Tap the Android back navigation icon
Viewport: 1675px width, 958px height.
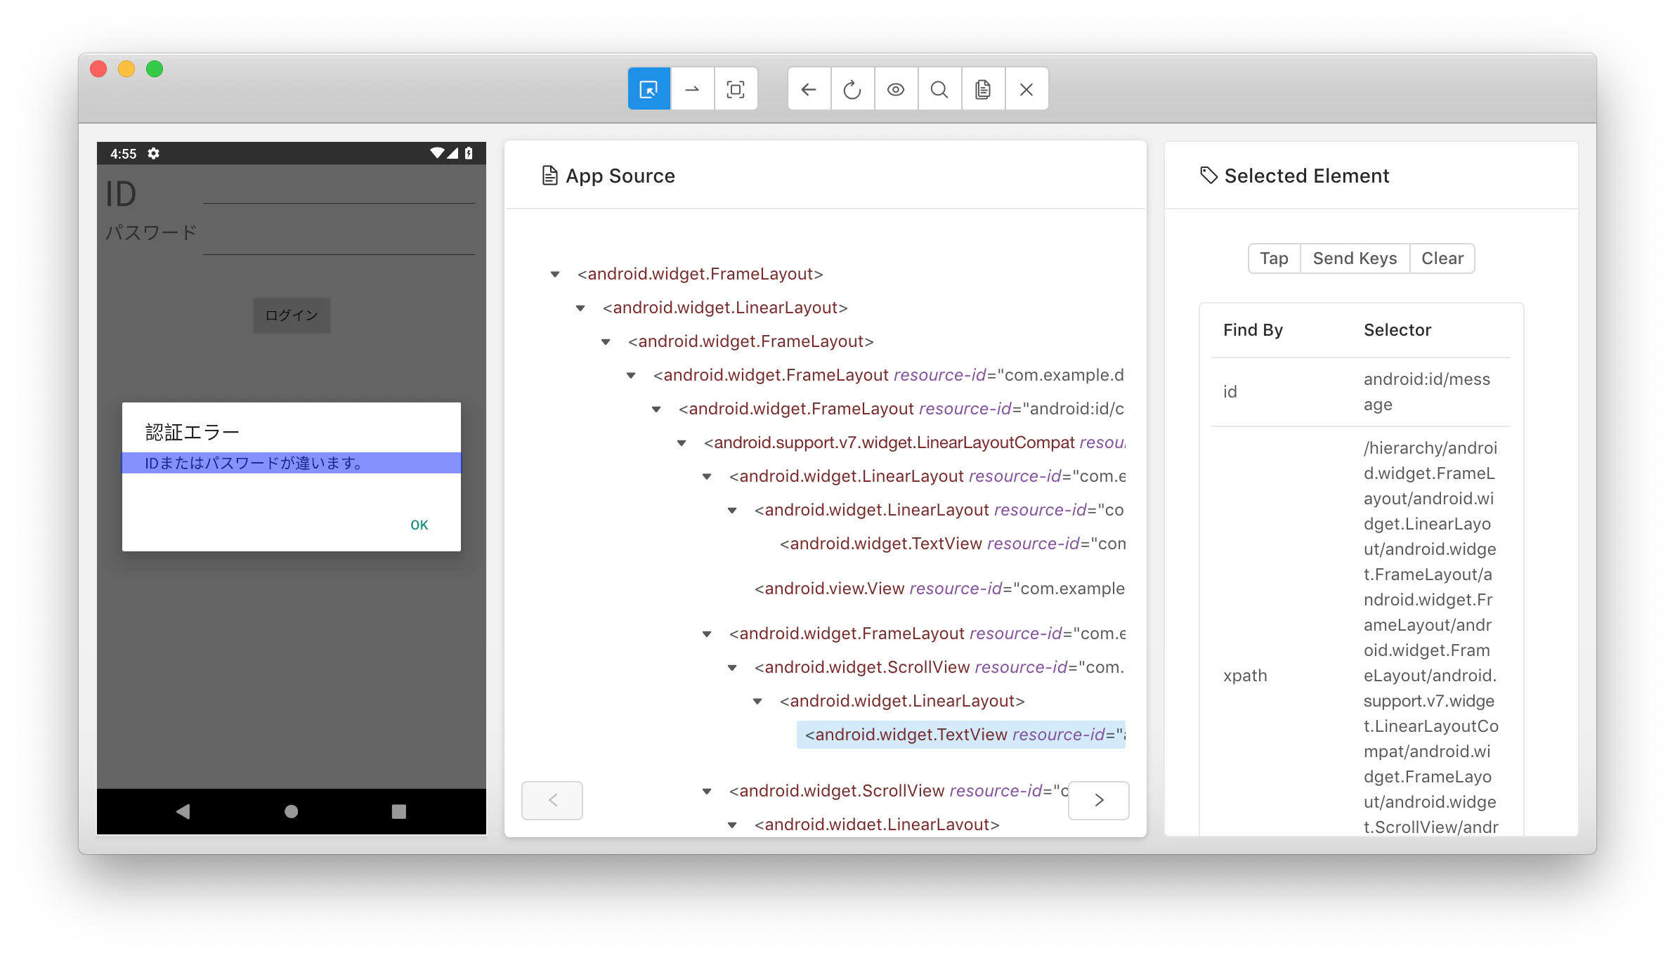point(183,812)
